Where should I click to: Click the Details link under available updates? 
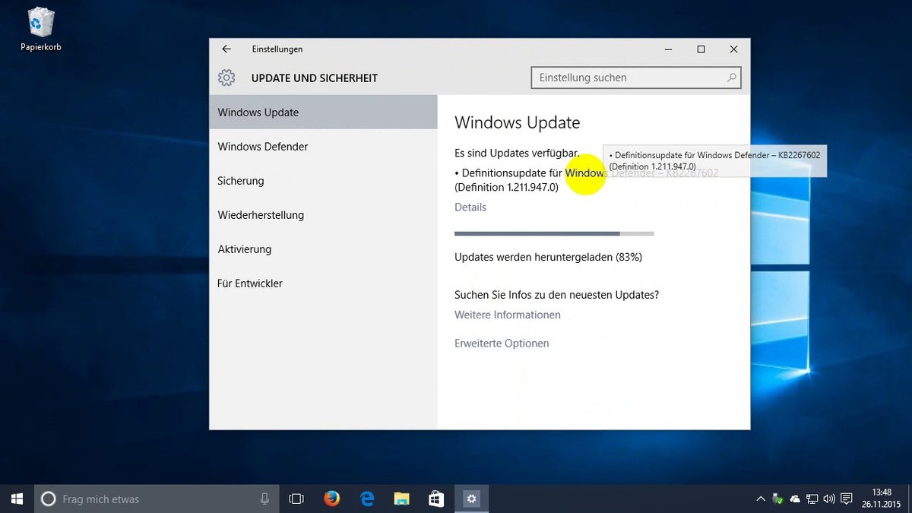[470, 207]
